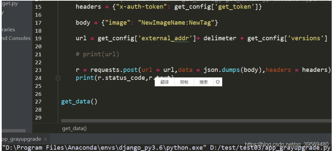The width and height of the screenshot is (332, 151).
Task: Click the horizontal scrollbar in project panel
Action: pyautogui.click(x=14, y=131)
